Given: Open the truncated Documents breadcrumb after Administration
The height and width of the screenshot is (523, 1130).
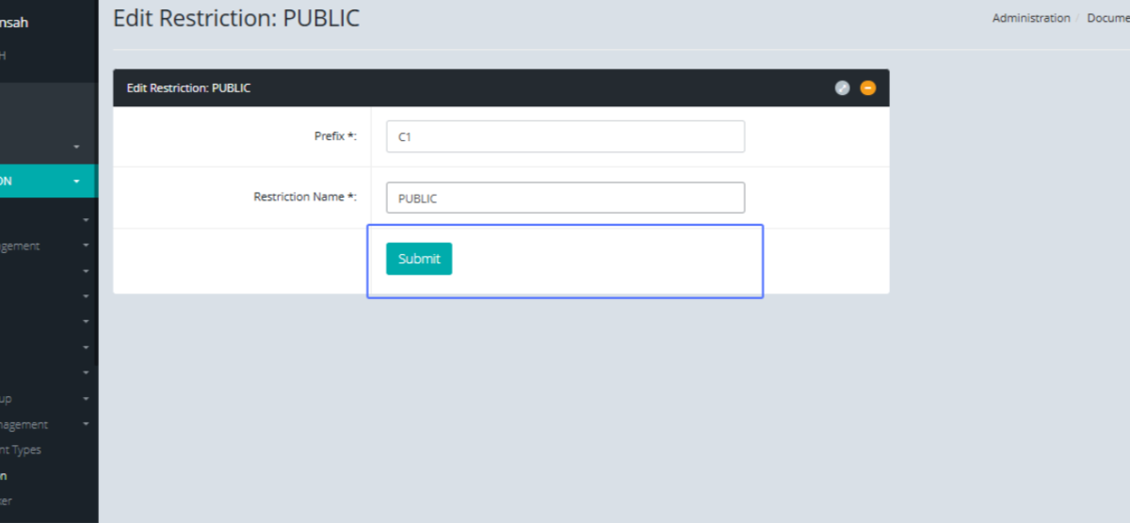Looking at the screenshot, I should (x=1107, y=18).
